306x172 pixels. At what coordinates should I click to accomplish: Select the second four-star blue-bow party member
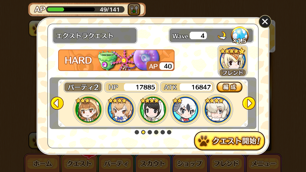coord(121,110)
